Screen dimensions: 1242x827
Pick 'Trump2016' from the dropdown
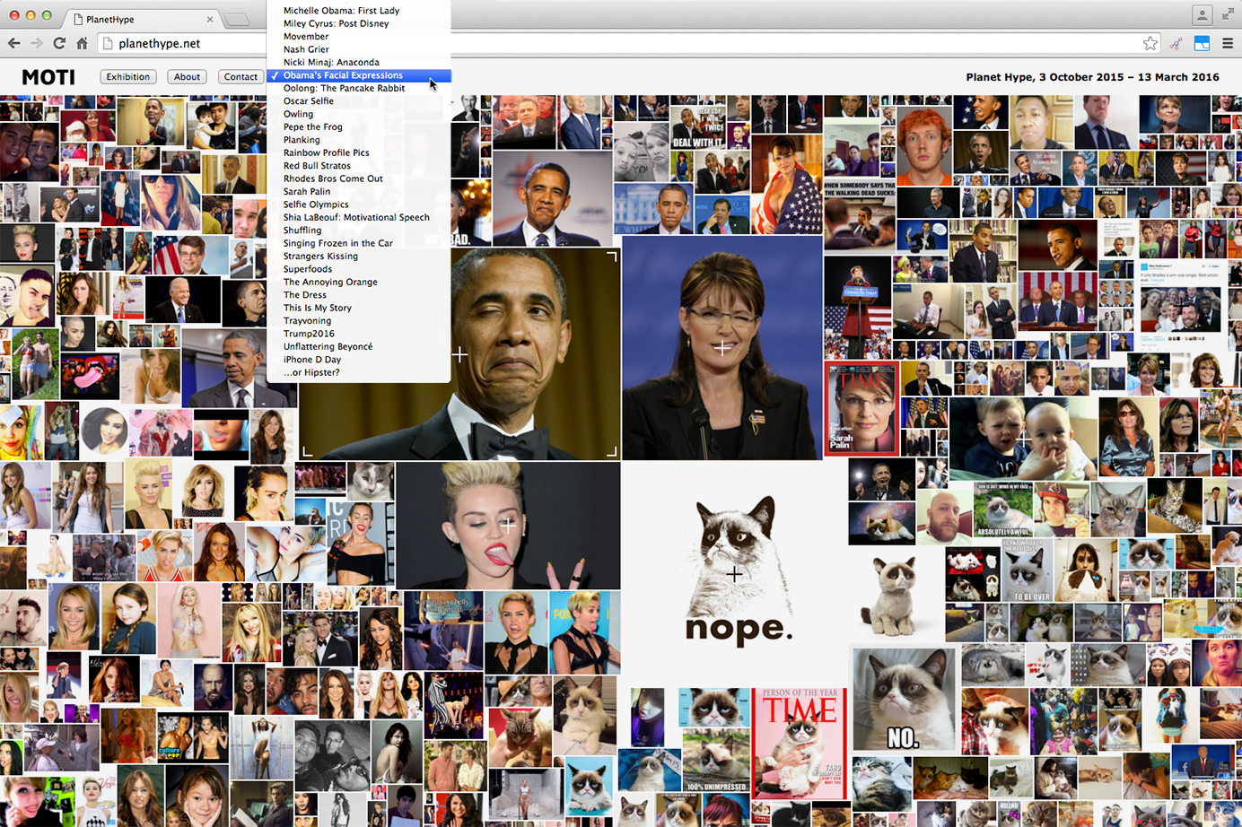click(309, 334)
